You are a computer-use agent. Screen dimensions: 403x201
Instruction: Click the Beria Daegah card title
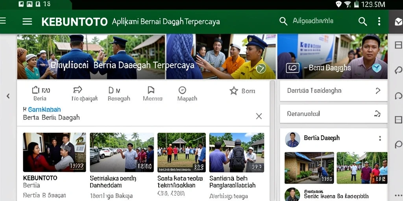(x=322, y=138)
